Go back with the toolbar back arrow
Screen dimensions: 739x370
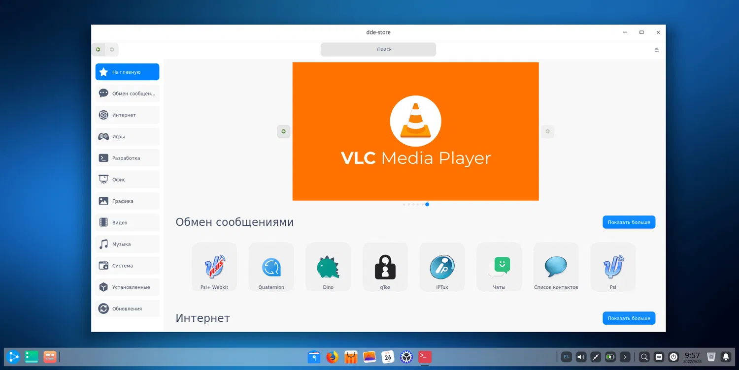98,50
